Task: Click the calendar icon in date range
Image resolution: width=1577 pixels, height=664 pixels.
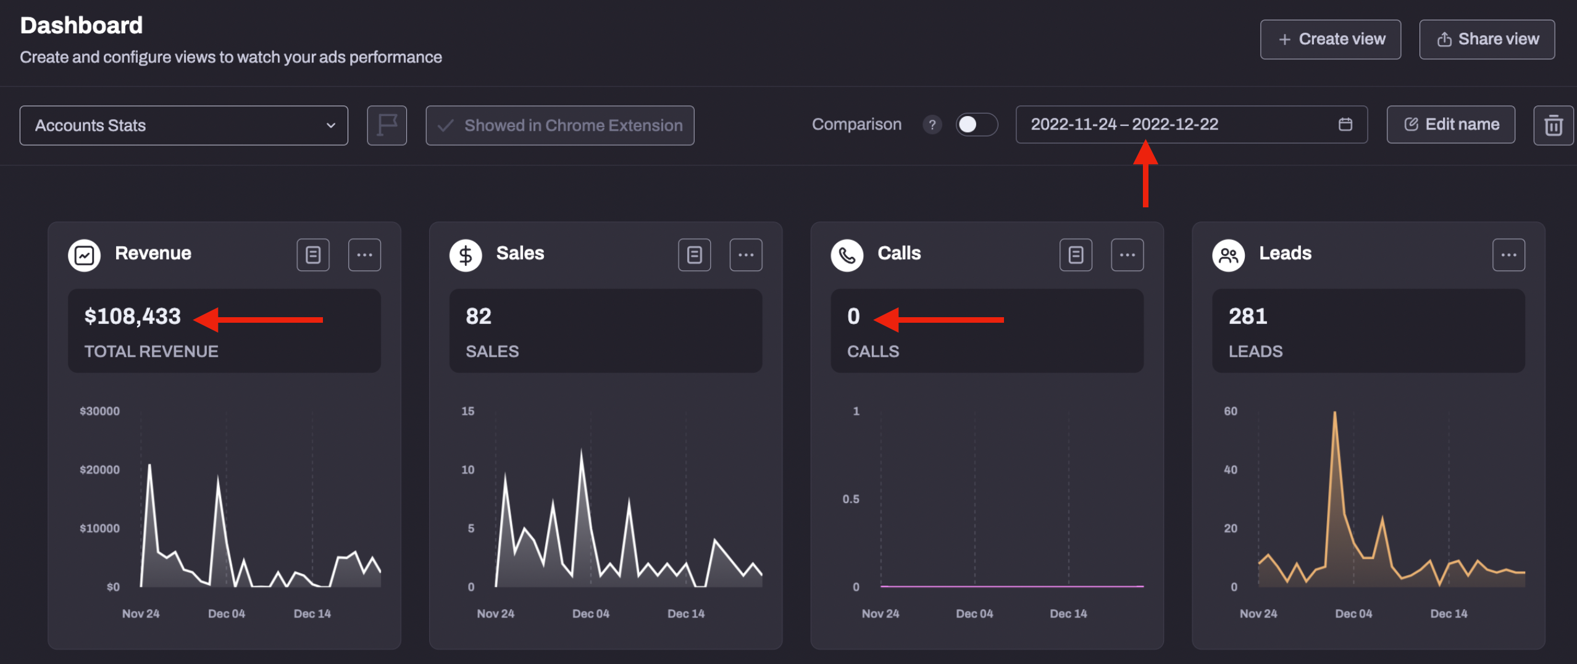Action: tap(1345, 125)
